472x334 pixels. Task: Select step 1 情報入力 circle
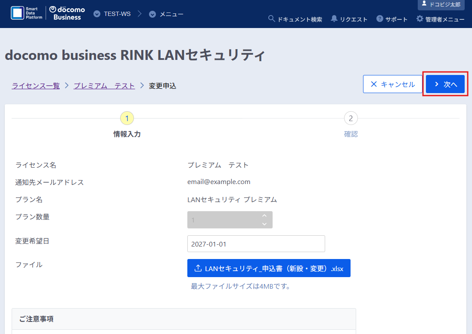point(127,119)
